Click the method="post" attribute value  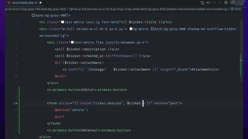click(x=174, y=103)
